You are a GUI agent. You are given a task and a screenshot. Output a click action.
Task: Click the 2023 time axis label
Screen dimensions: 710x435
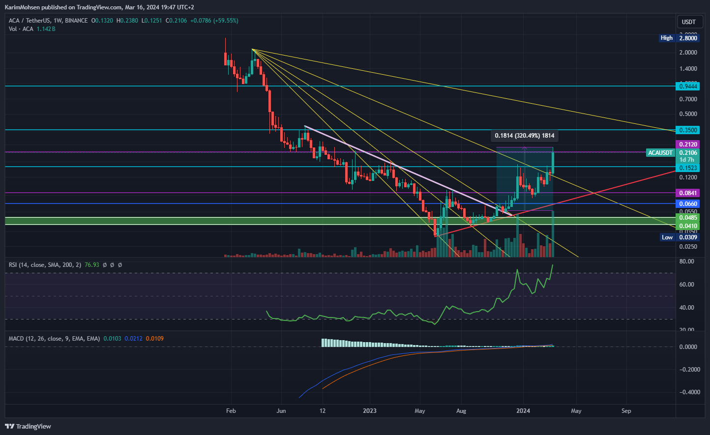(x=369, y=411)
